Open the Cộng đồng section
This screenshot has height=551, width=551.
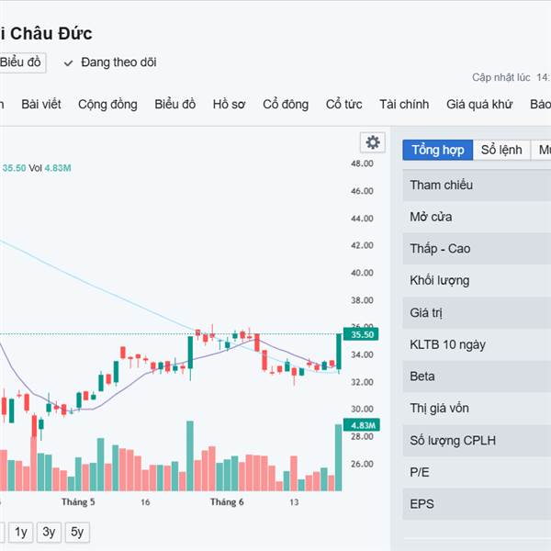107,105
